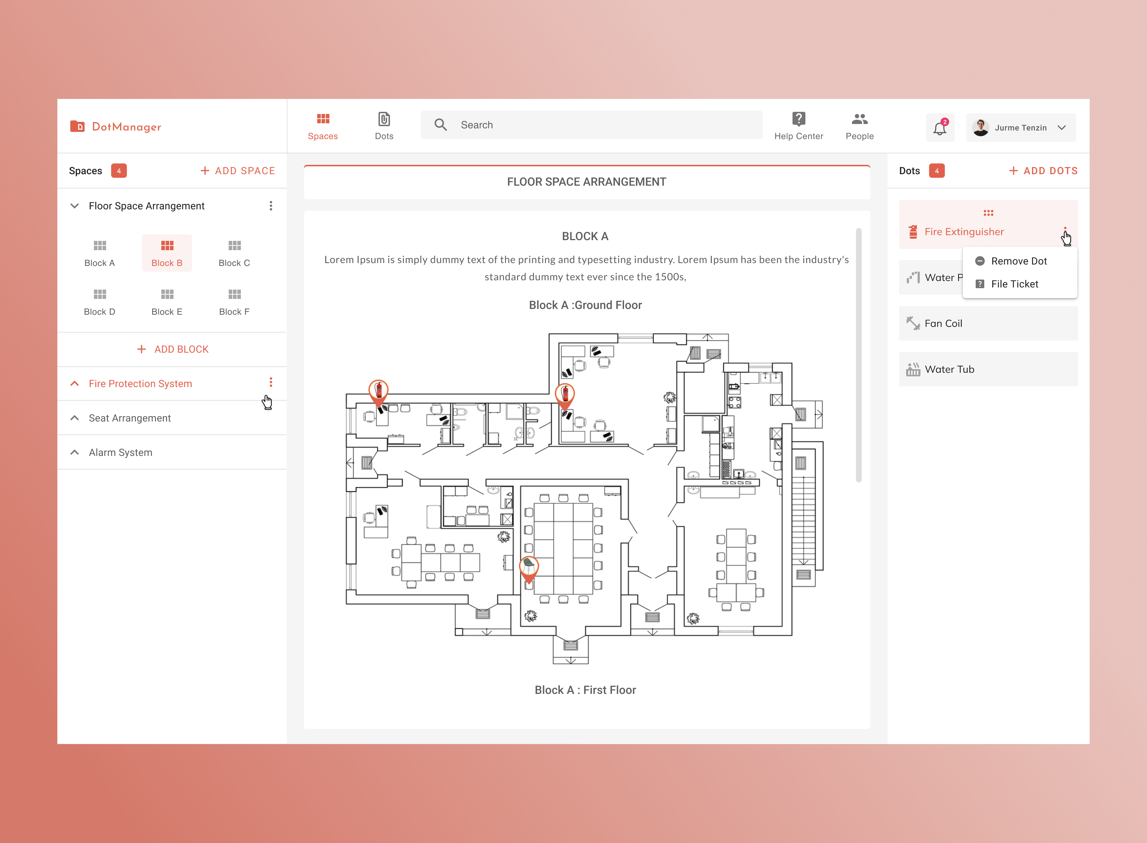The height and width of the screenshot is (843, 1147).
Task: Collapse the Floor Space Arrangement section
Action: (x=75, y=206)
